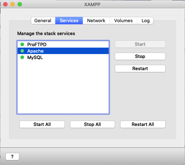Show the Log tab
The image size is (185, 165).
click(x=145, y=20)
